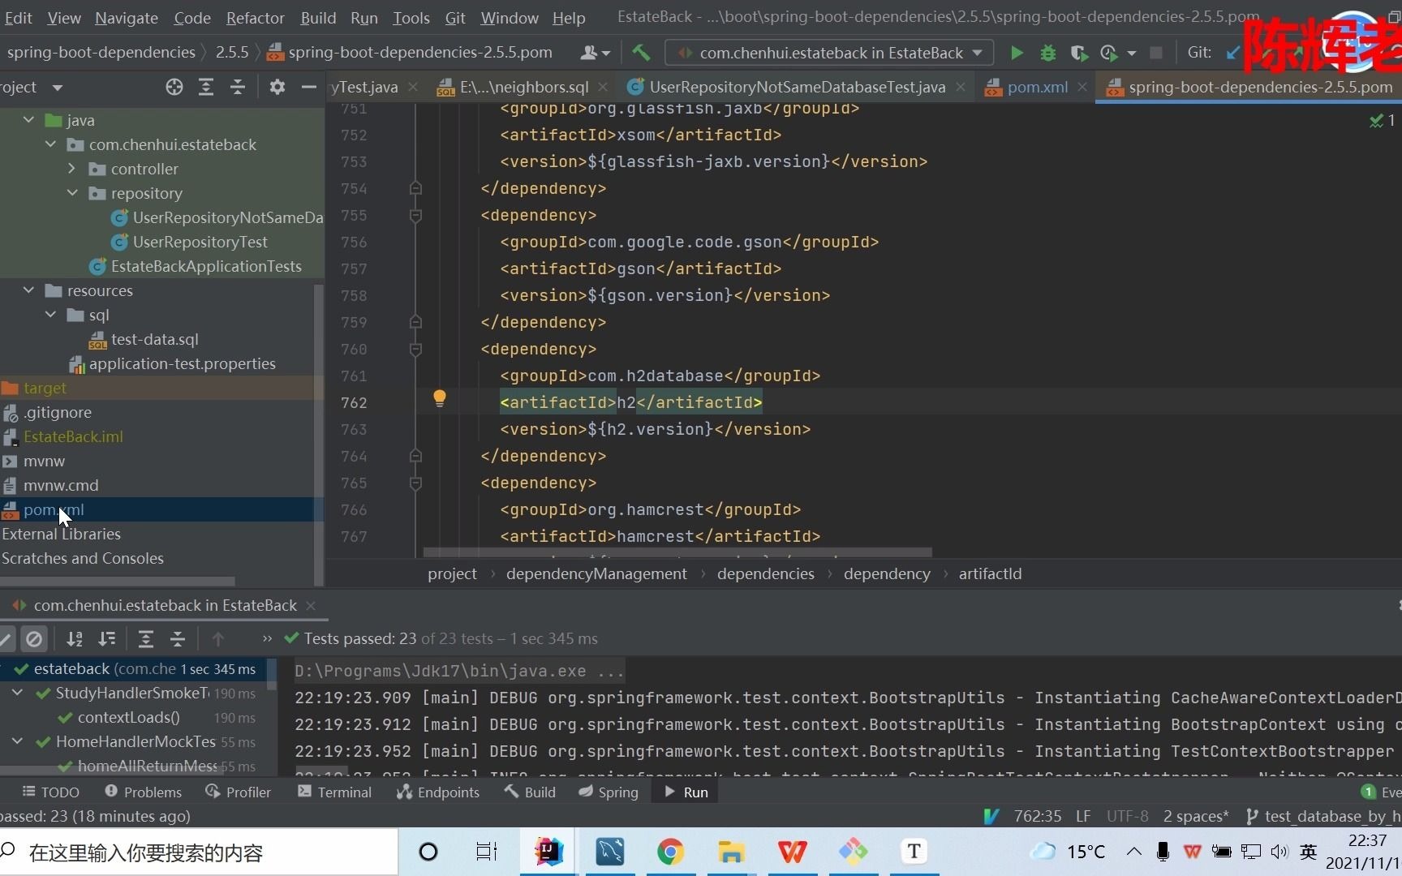The image size is (1402, 876).
Task: Click the Windows taskbar search box
Action: pyautogui.click(x=199, y=852)
